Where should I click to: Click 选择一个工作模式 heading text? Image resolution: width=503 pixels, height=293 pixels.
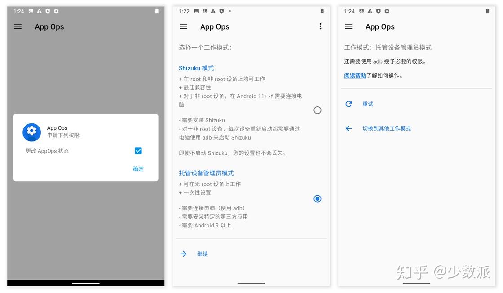[205, 48]
